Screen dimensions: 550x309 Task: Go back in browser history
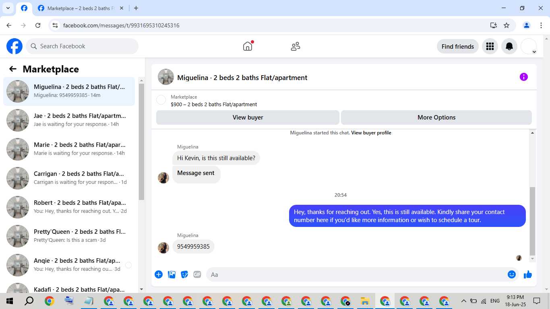point(9,25)
